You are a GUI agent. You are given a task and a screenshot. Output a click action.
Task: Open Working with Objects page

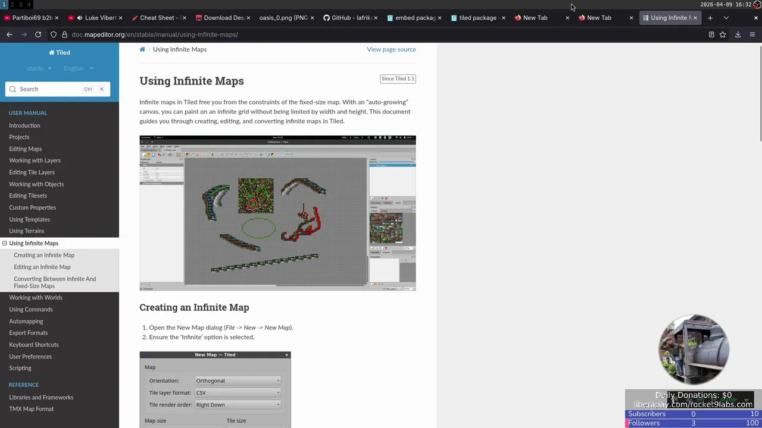tap(36, 184)
